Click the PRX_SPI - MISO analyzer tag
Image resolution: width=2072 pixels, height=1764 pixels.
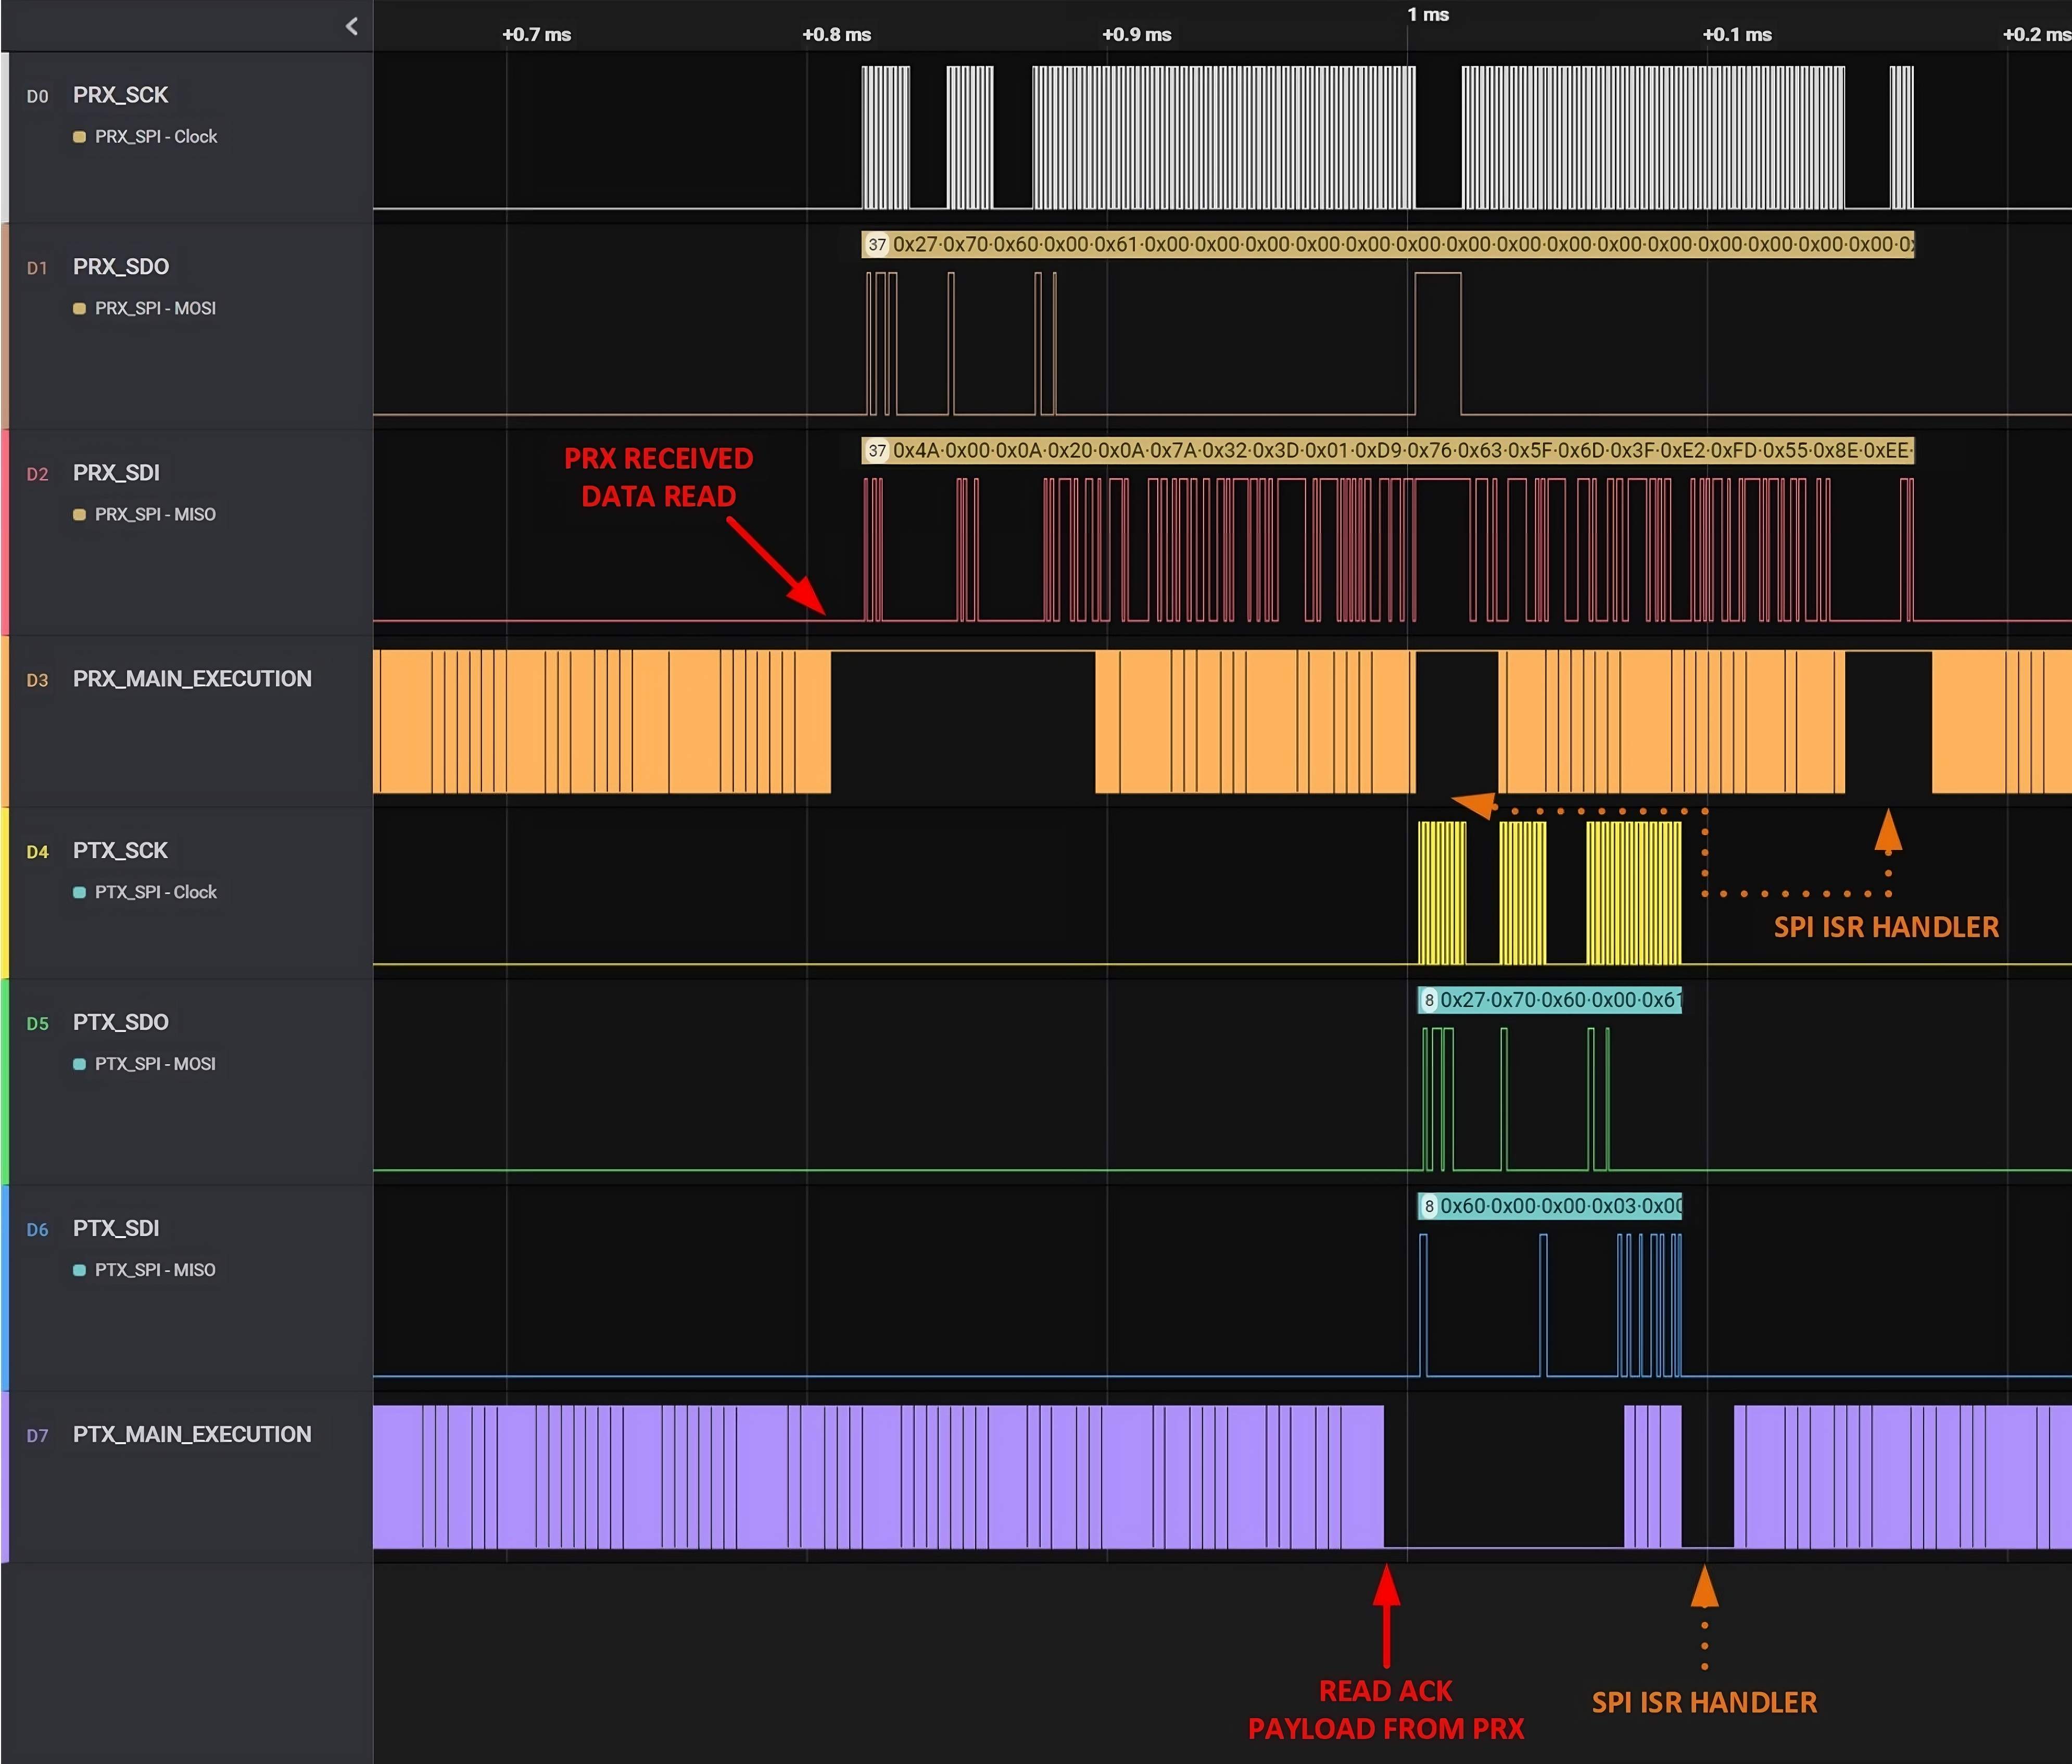(145, 515)
